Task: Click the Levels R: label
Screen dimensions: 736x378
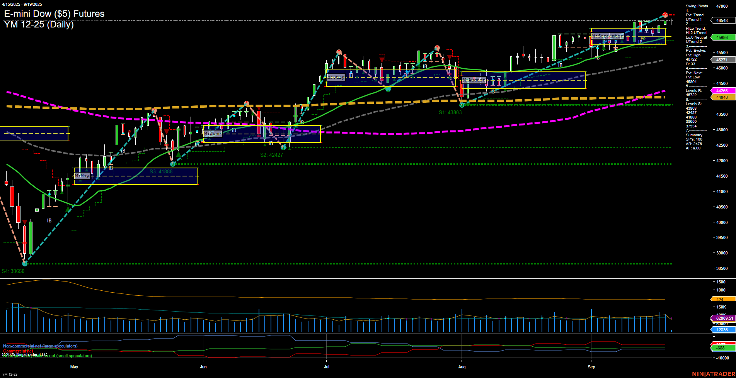Action: (x=693, y=91)
